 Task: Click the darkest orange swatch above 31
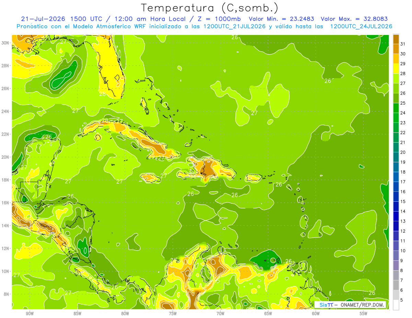click(x=396, y=39)
